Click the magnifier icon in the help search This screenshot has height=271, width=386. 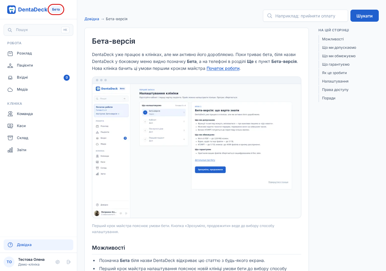(x=270, y=16)
